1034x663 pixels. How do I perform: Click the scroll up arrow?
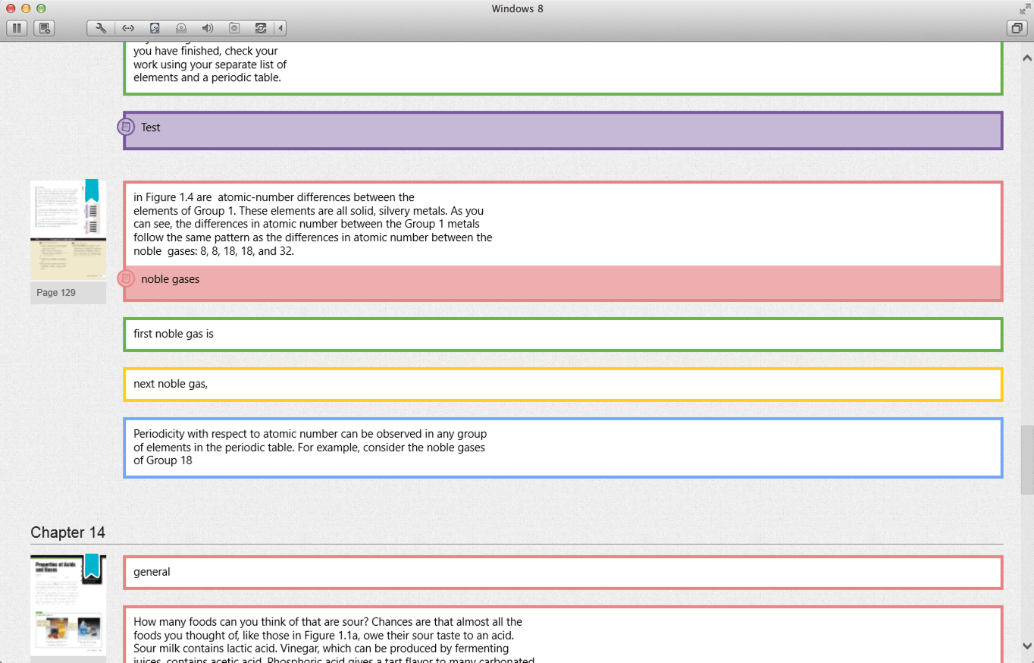1027,58
